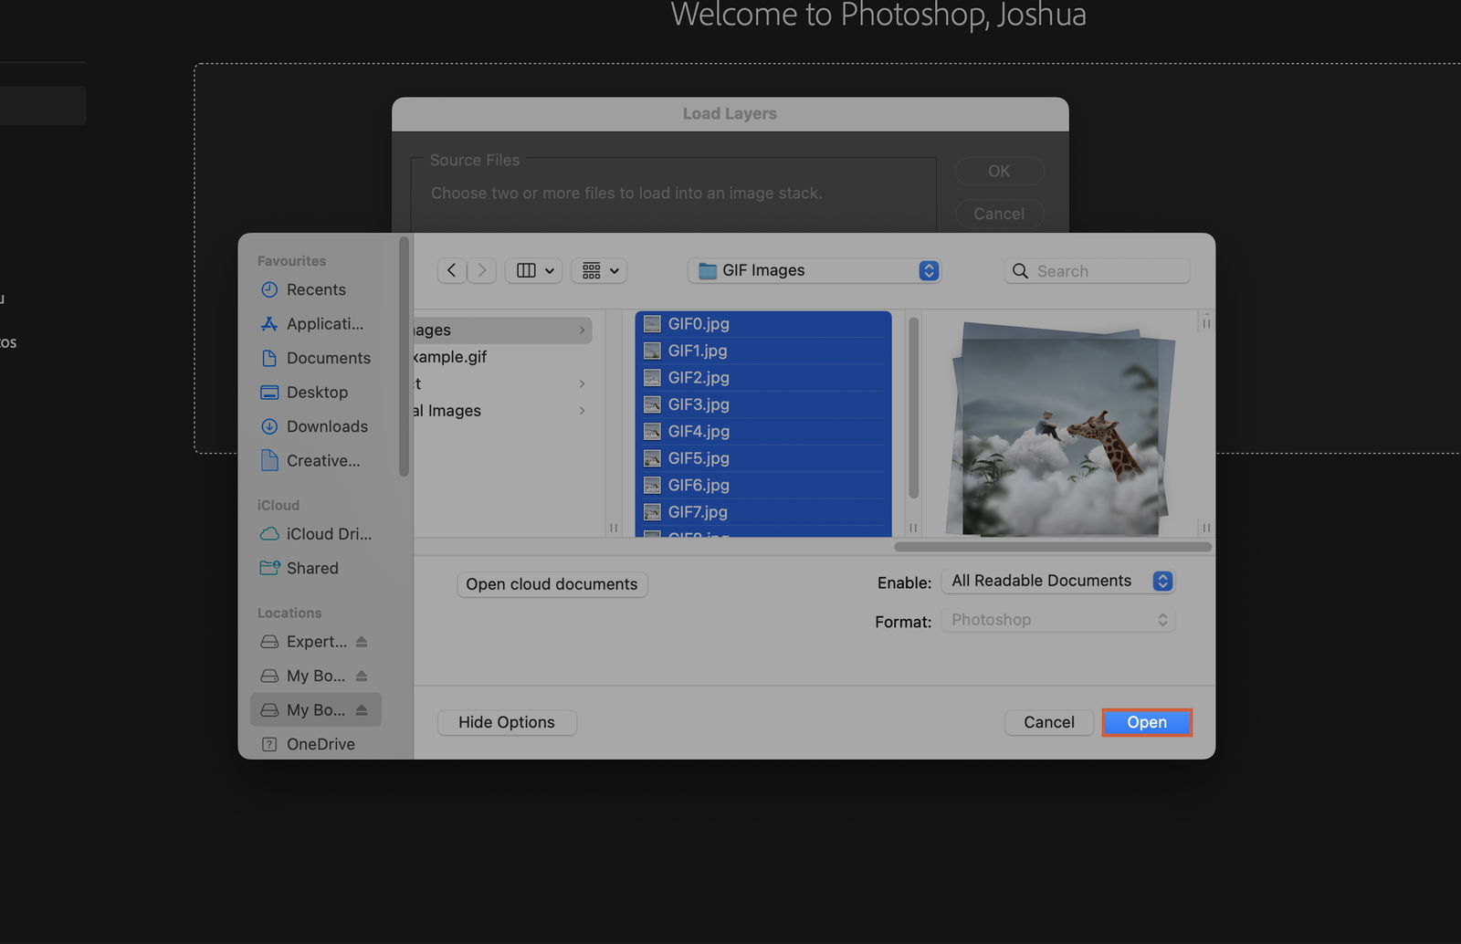Open the Shared iCloud folder
Image resolution: width=1461 pixels, height=944 pixels.
click(310, 568)
